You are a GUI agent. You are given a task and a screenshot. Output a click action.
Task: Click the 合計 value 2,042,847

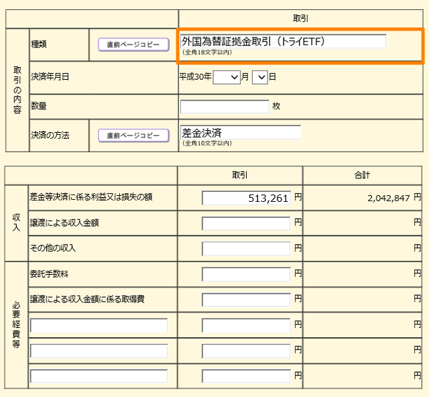click(x=389, y=198)
